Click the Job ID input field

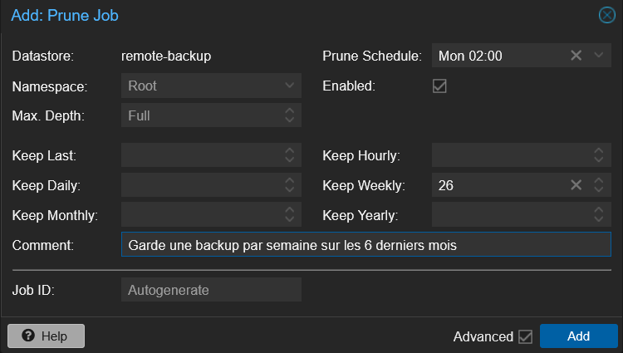[211, 290]
